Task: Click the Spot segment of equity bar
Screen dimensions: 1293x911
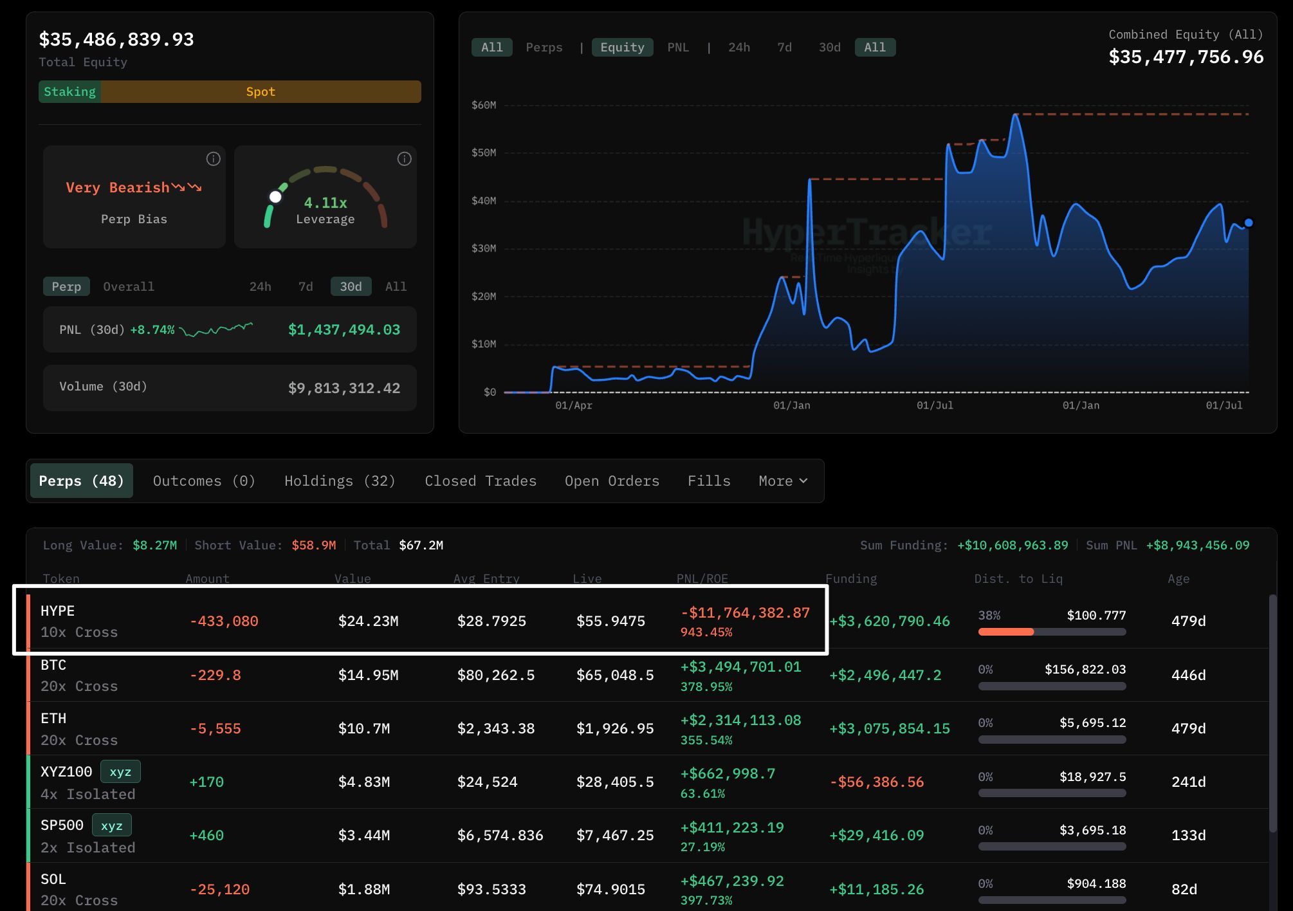Action: 261,91
